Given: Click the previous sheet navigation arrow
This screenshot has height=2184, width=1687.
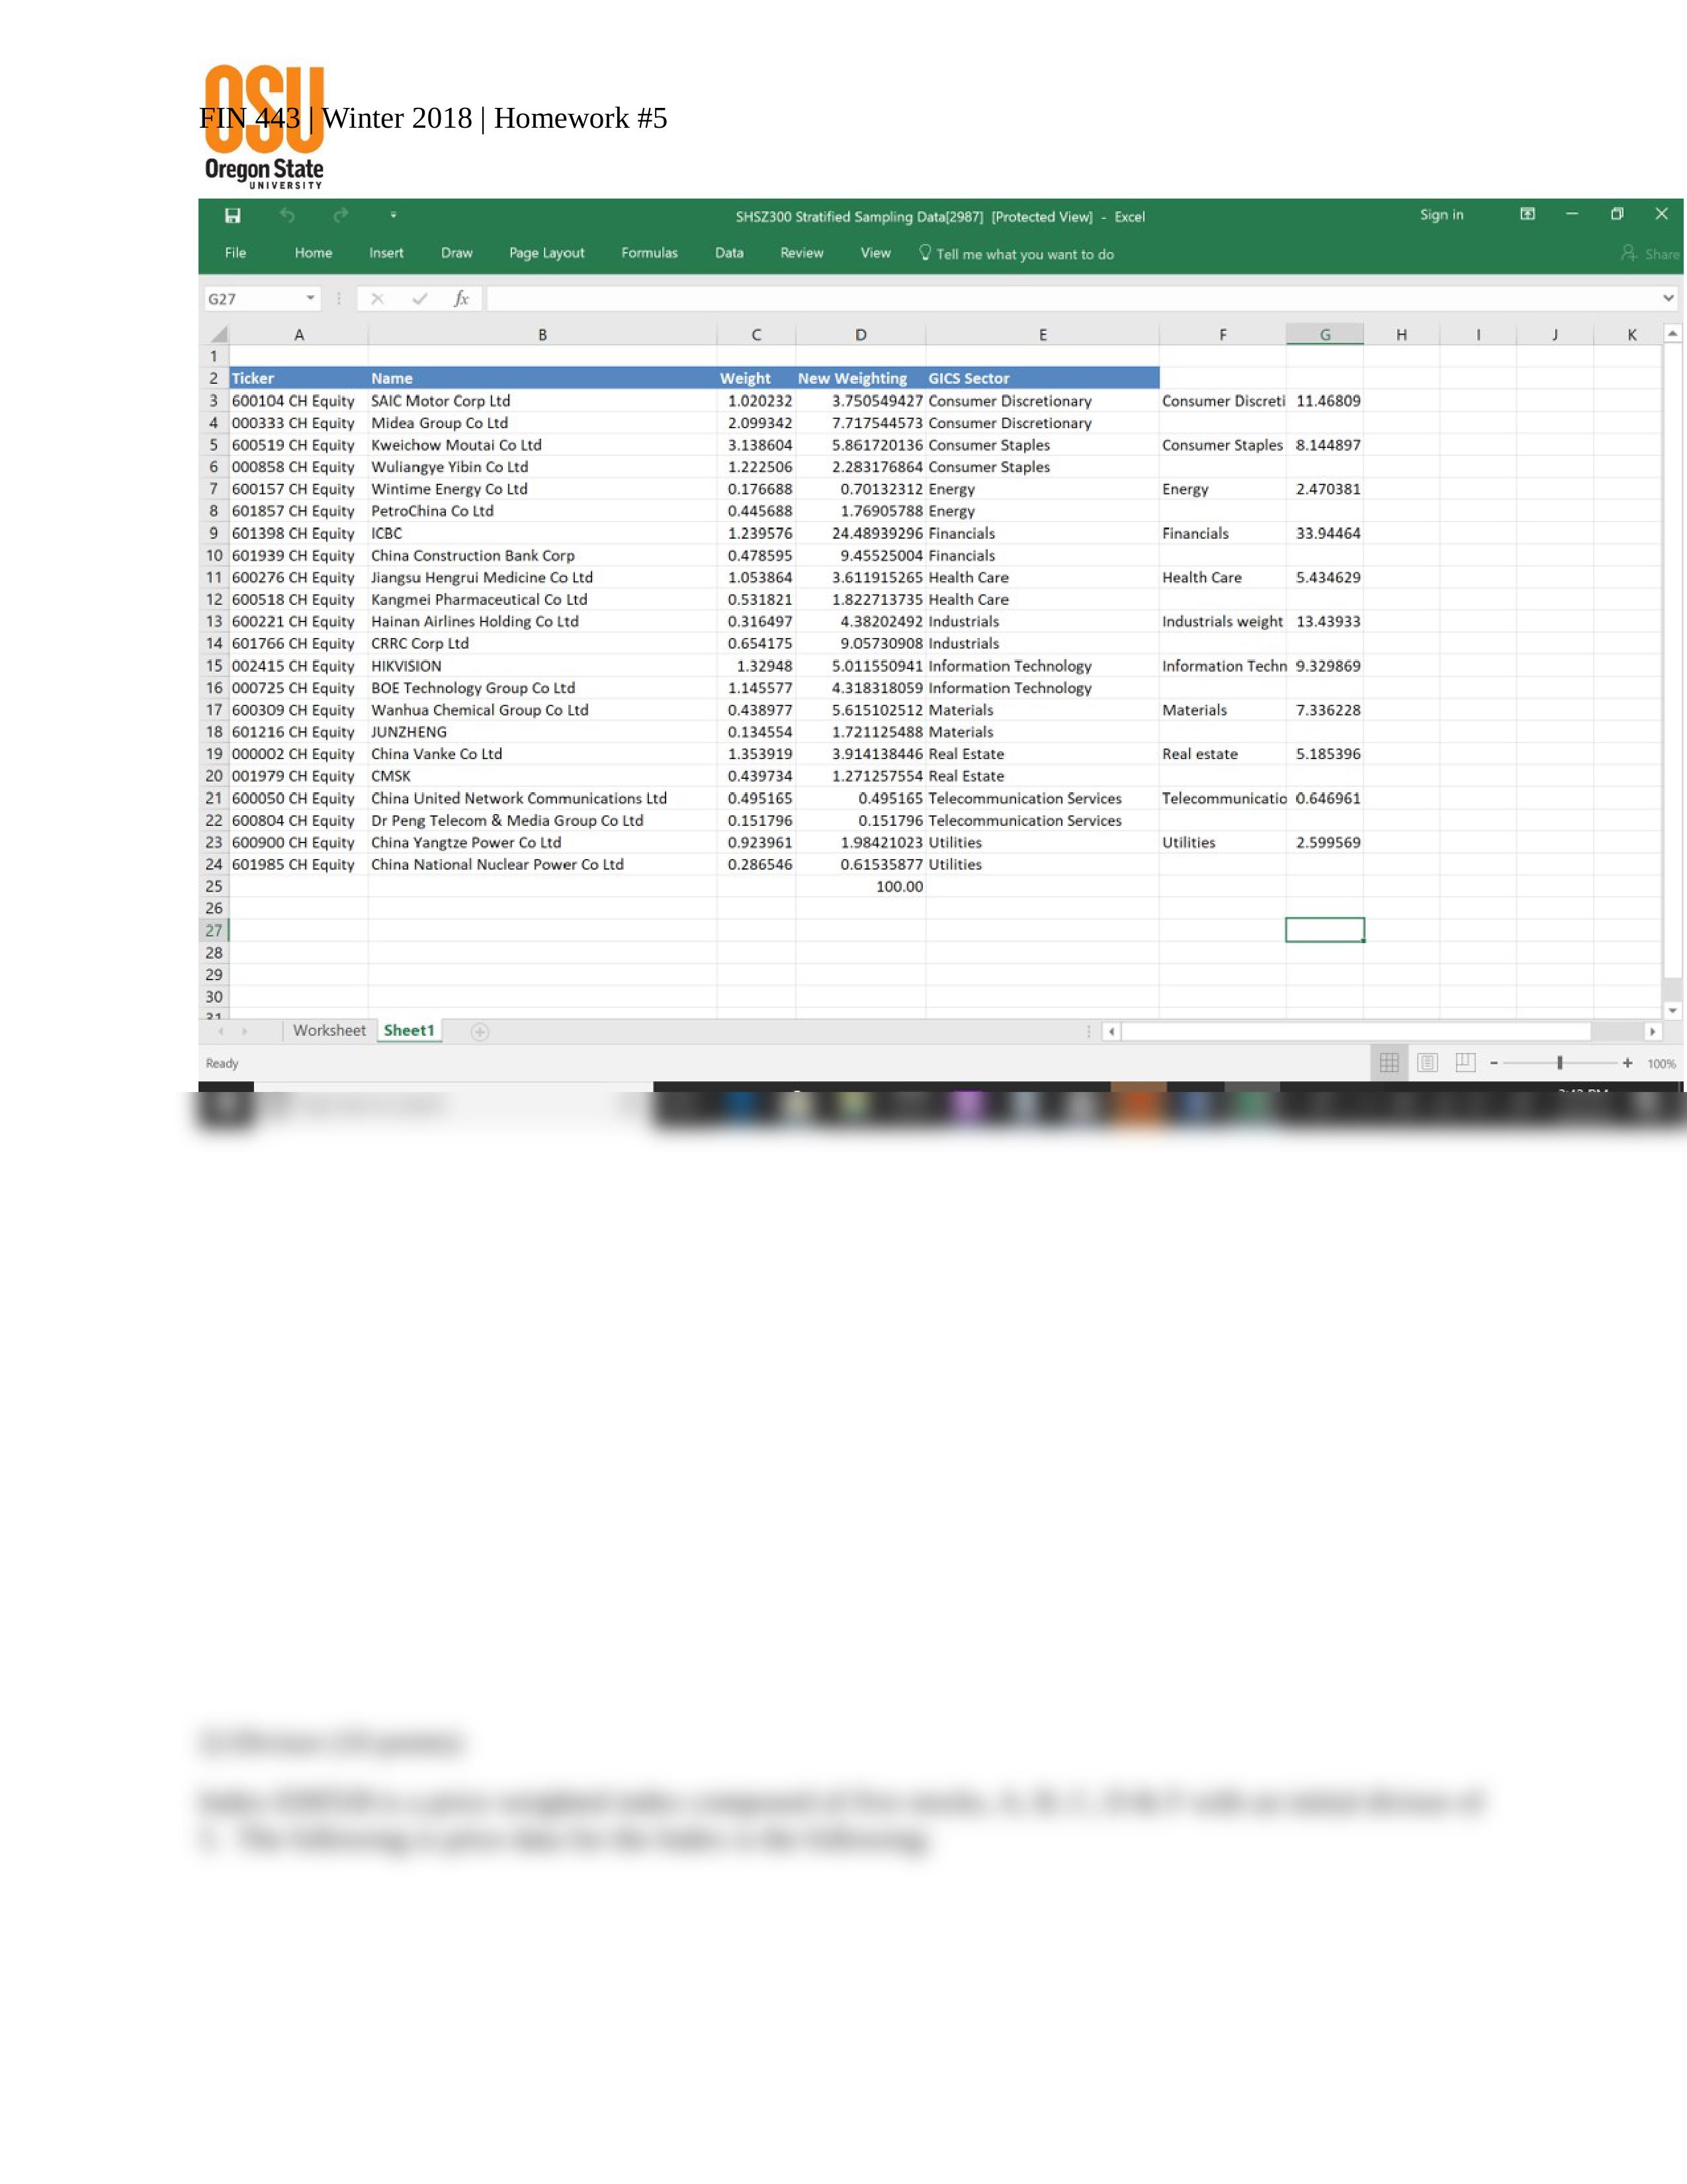Looking at the screenshot, I should [221, 1031].
